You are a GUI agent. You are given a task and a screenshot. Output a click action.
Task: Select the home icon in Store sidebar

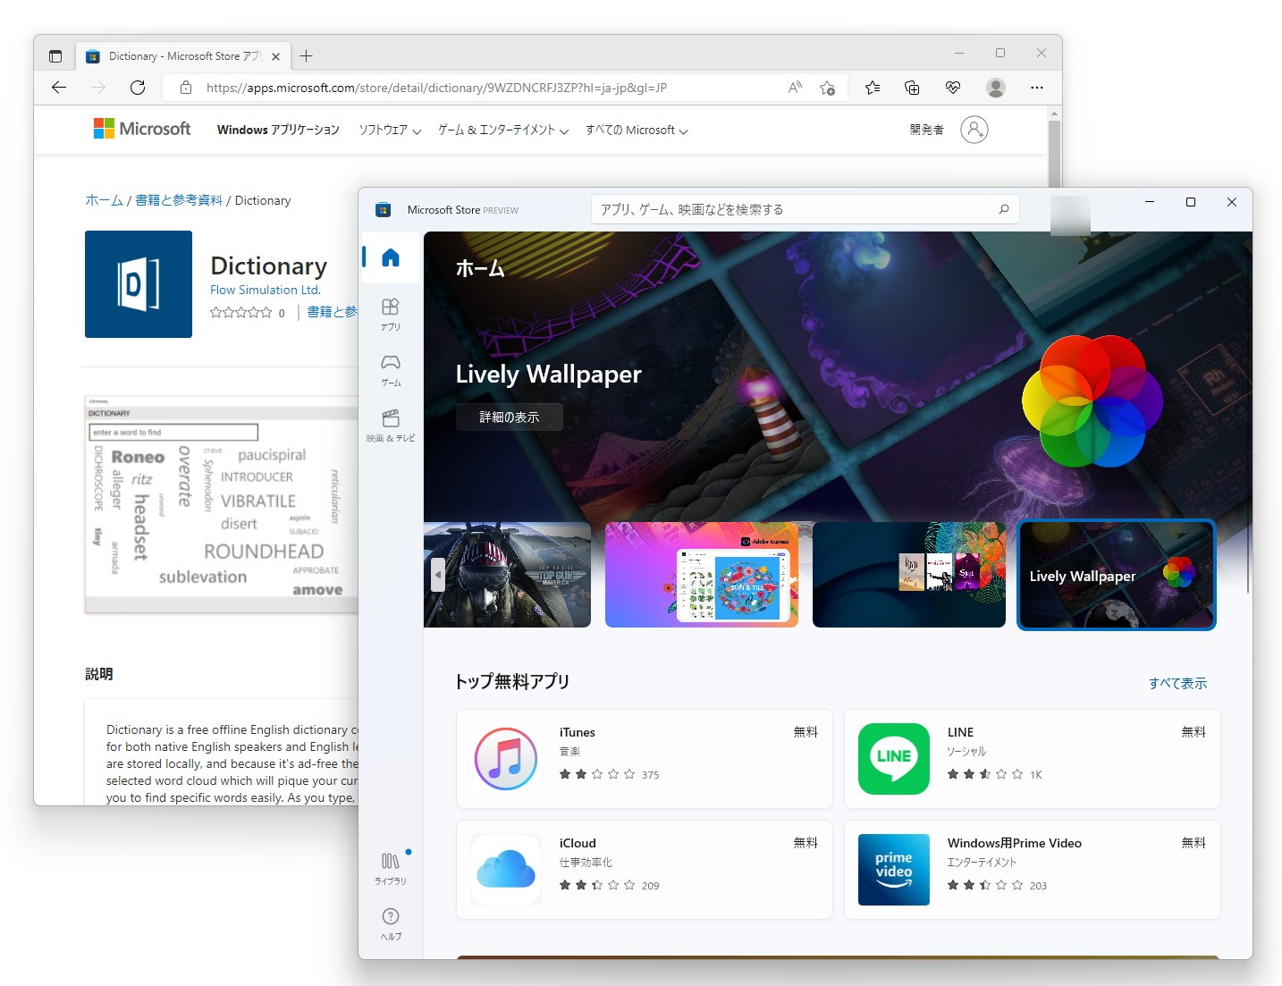point(390,257)
